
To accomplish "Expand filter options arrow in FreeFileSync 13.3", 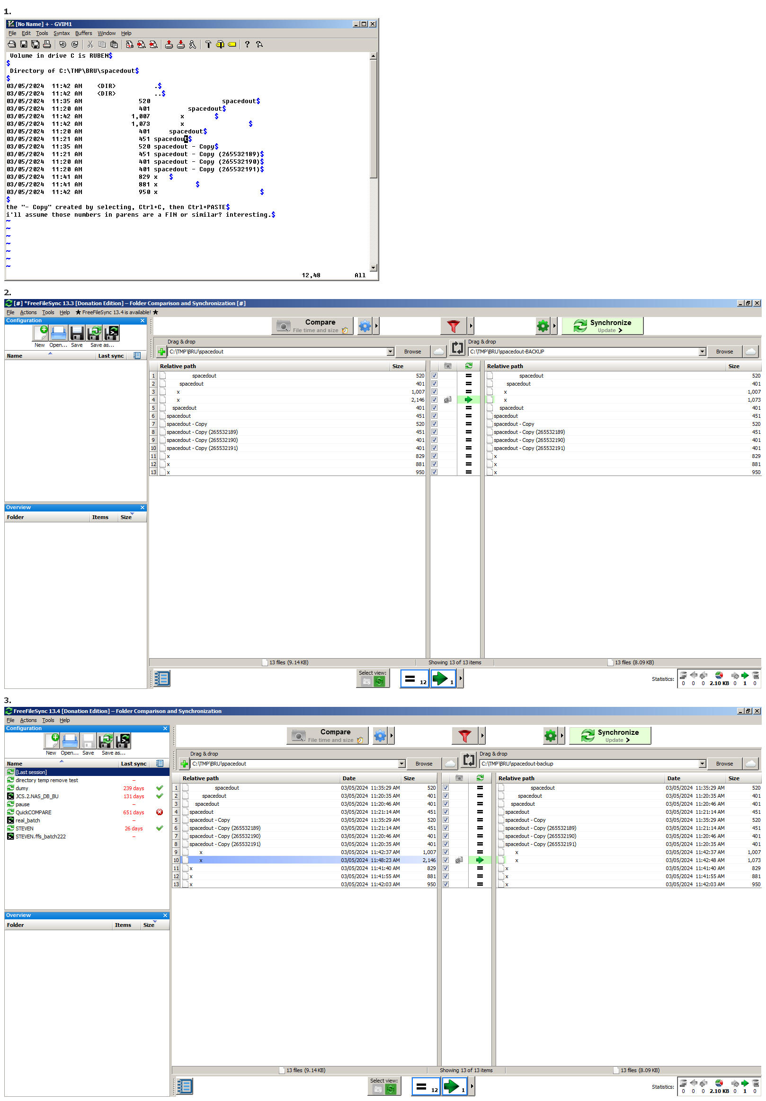I will [471, 326].
